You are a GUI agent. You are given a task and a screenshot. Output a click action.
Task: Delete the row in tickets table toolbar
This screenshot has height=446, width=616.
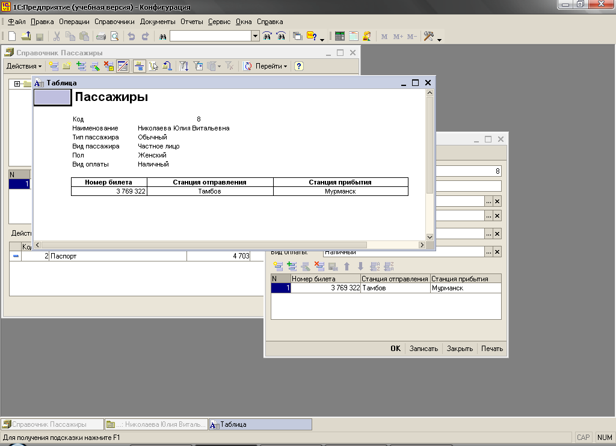tap(319, 266)
